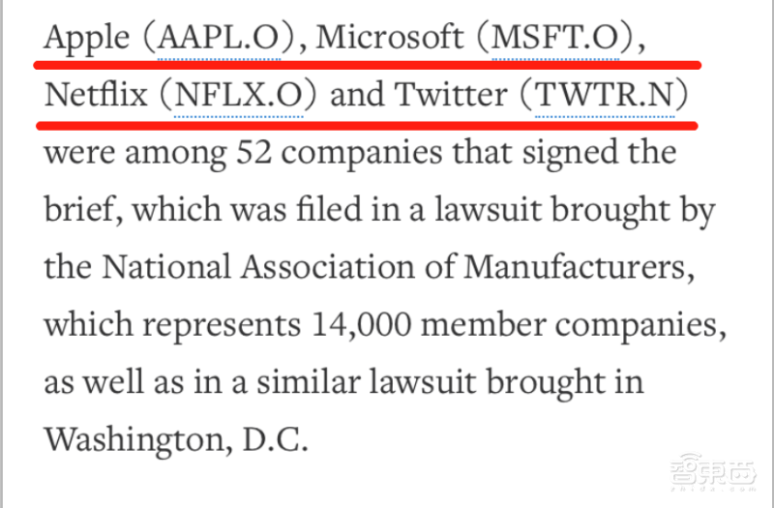774x508 pixels.
Task: Follow the TWTR.N ticker link
Action: (606, 96)
